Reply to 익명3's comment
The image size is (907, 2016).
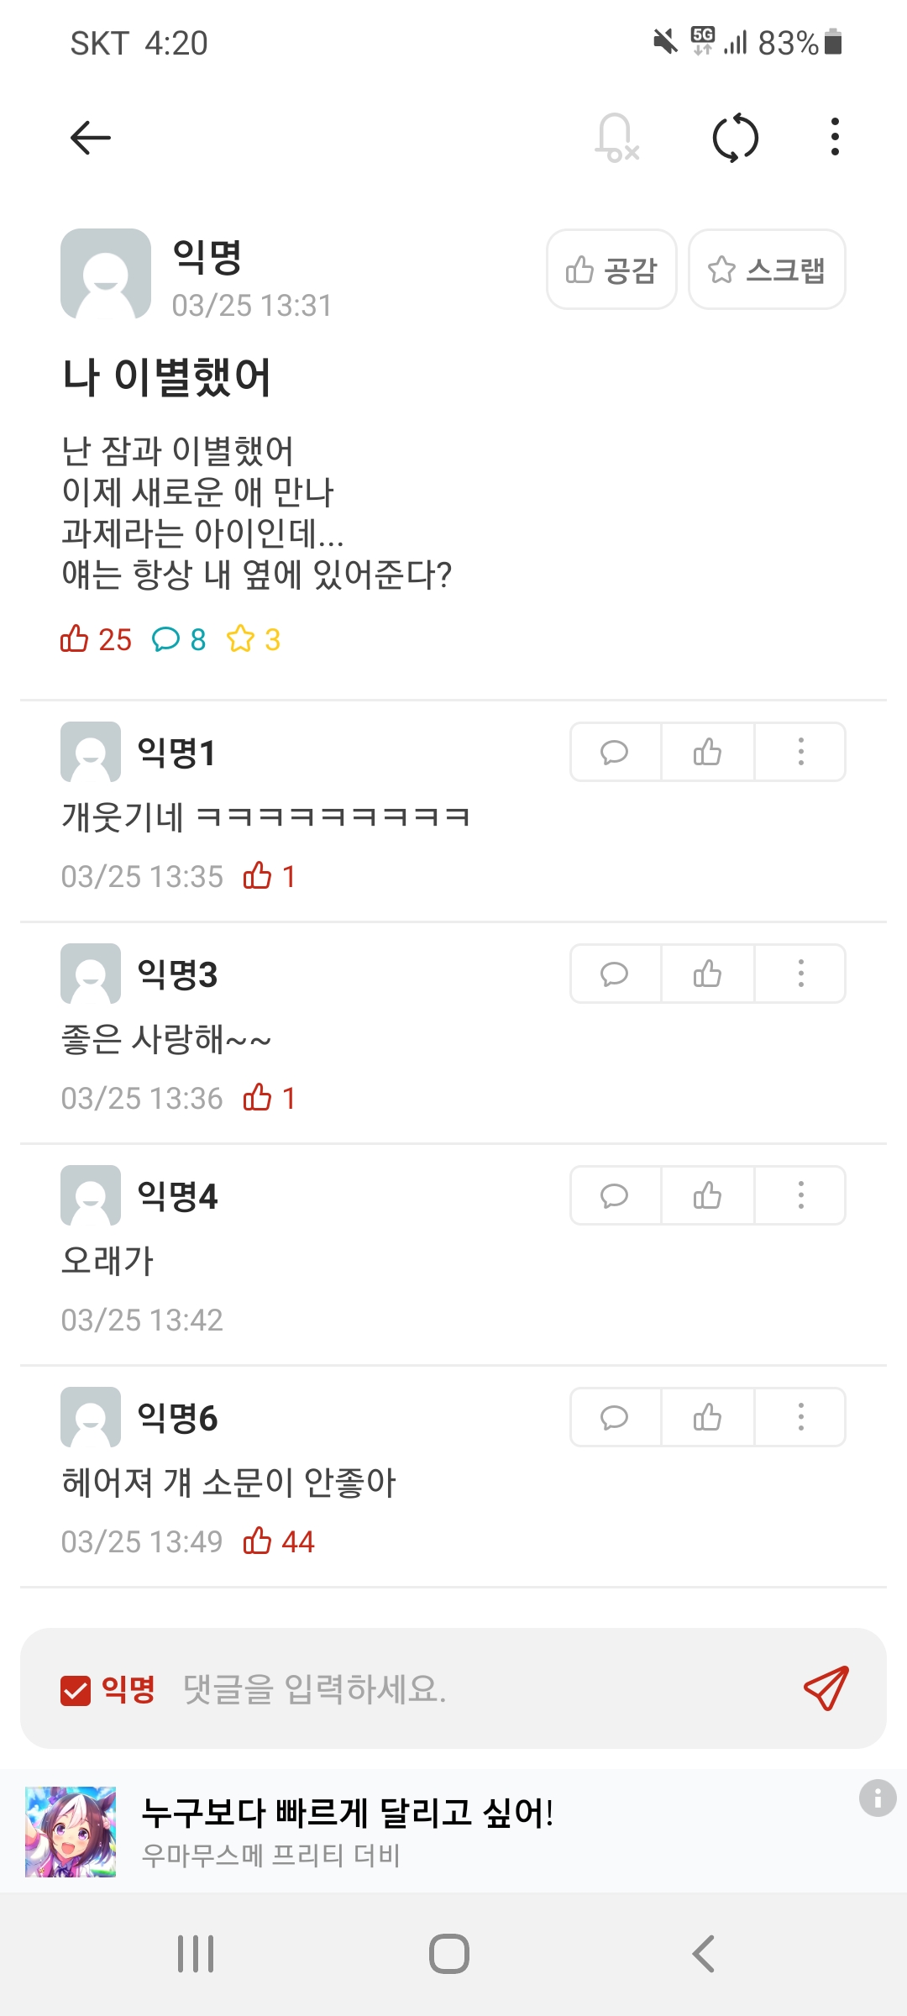[x=615, y=974]
